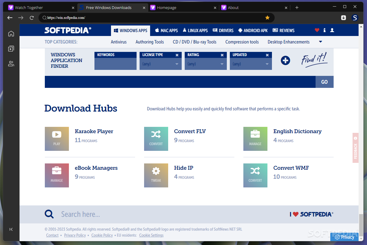Open the Antivirus category link
This screenshot has height=245, width=367.
(x=119, y=42)
